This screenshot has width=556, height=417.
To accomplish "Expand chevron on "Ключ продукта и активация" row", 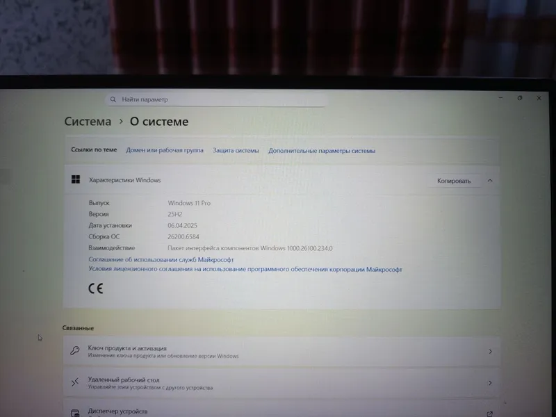I will click(x=491, y=352).
